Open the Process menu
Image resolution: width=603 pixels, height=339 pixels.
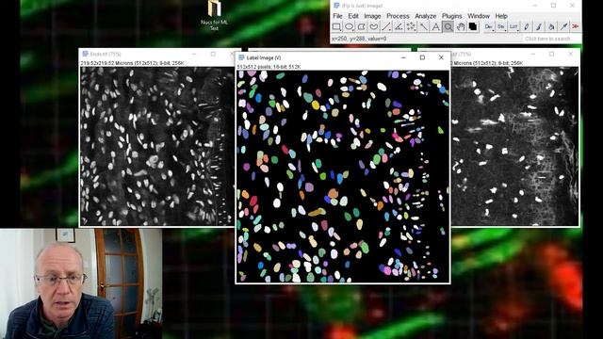(x=398, y=16)
